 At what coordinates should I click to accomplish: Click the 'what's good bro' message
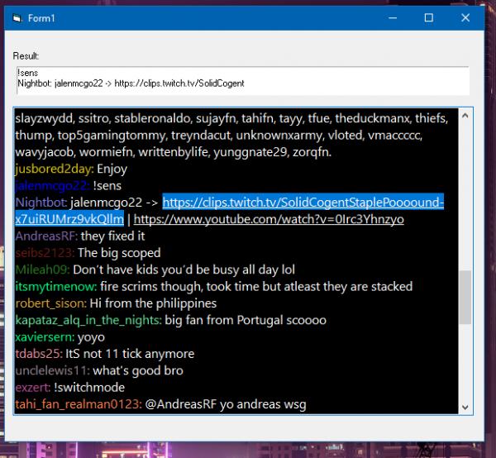pyautogui.click(x=138, y=370)
